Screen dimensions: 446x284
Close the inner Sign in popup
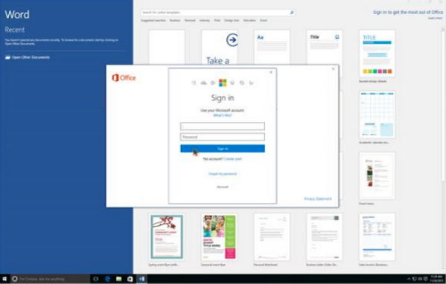tap(271, 72)
